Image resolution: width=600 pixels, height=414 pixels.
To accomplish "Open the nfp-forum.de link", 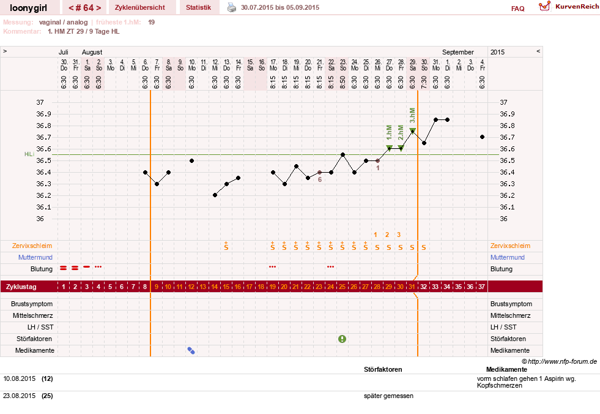I will click(x=562, y=361).
